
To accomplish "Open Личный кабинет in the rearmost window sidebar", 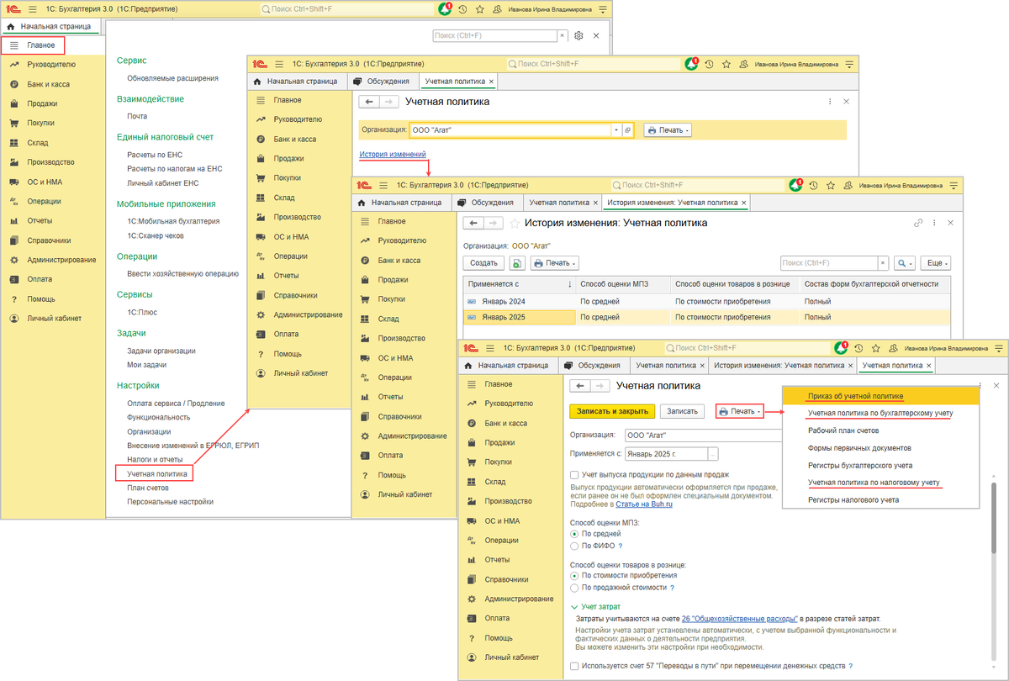I will coord(54,319).
